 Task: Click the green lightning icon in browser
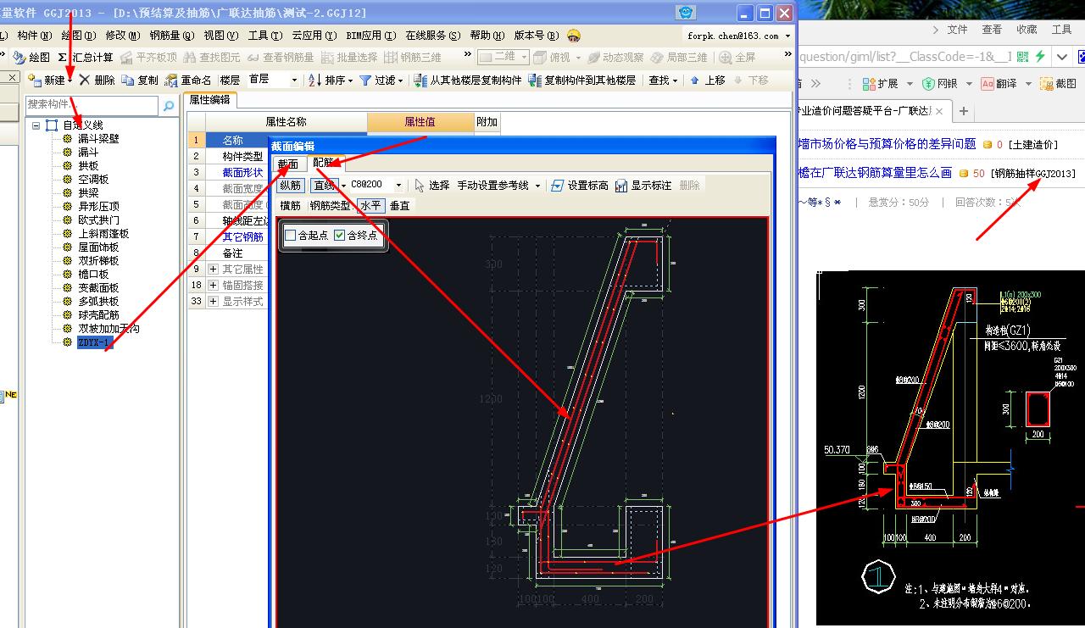coord(1039,57)
